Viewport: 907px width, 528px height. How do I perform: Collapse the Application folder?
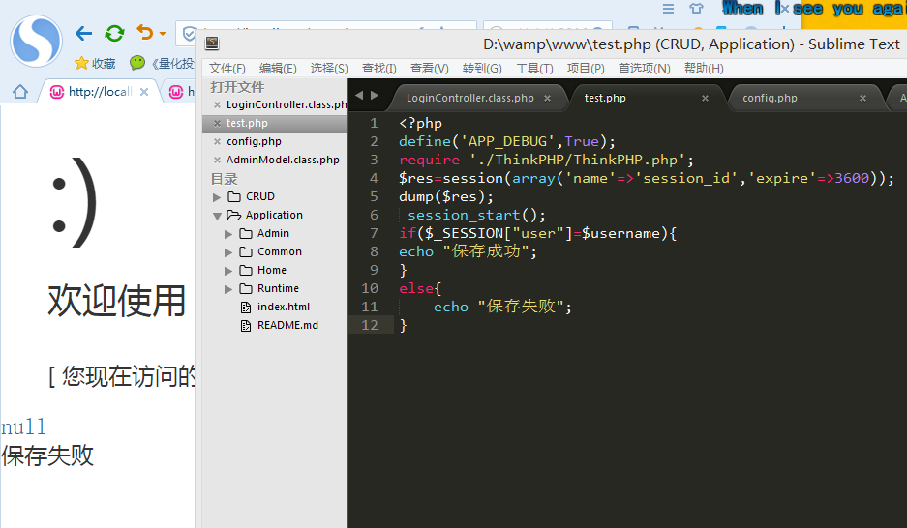(x=217, y=216)
